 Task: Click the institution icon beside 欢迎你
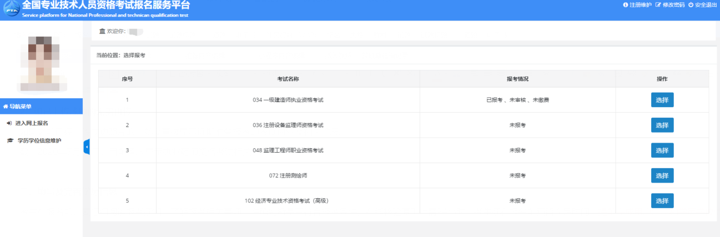[102, 31]
